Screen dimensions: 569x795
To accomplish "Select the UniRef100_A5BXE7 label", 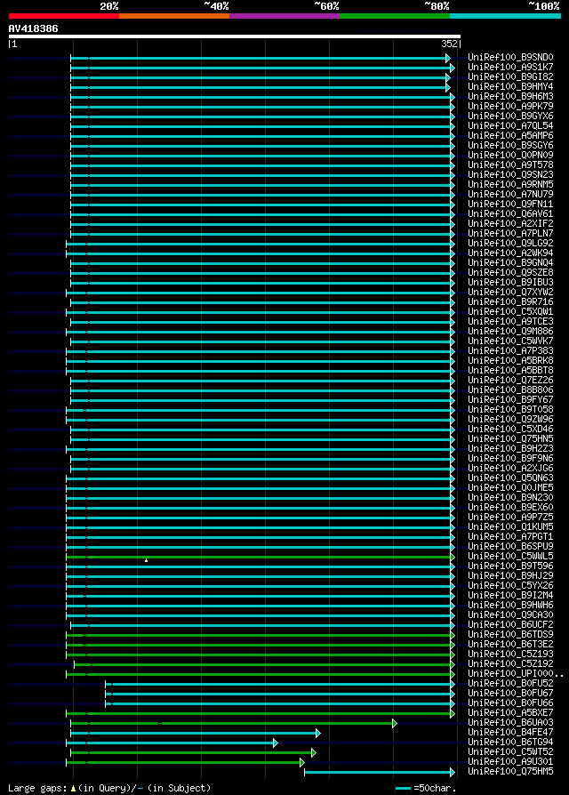I will [x=510, y=713].
